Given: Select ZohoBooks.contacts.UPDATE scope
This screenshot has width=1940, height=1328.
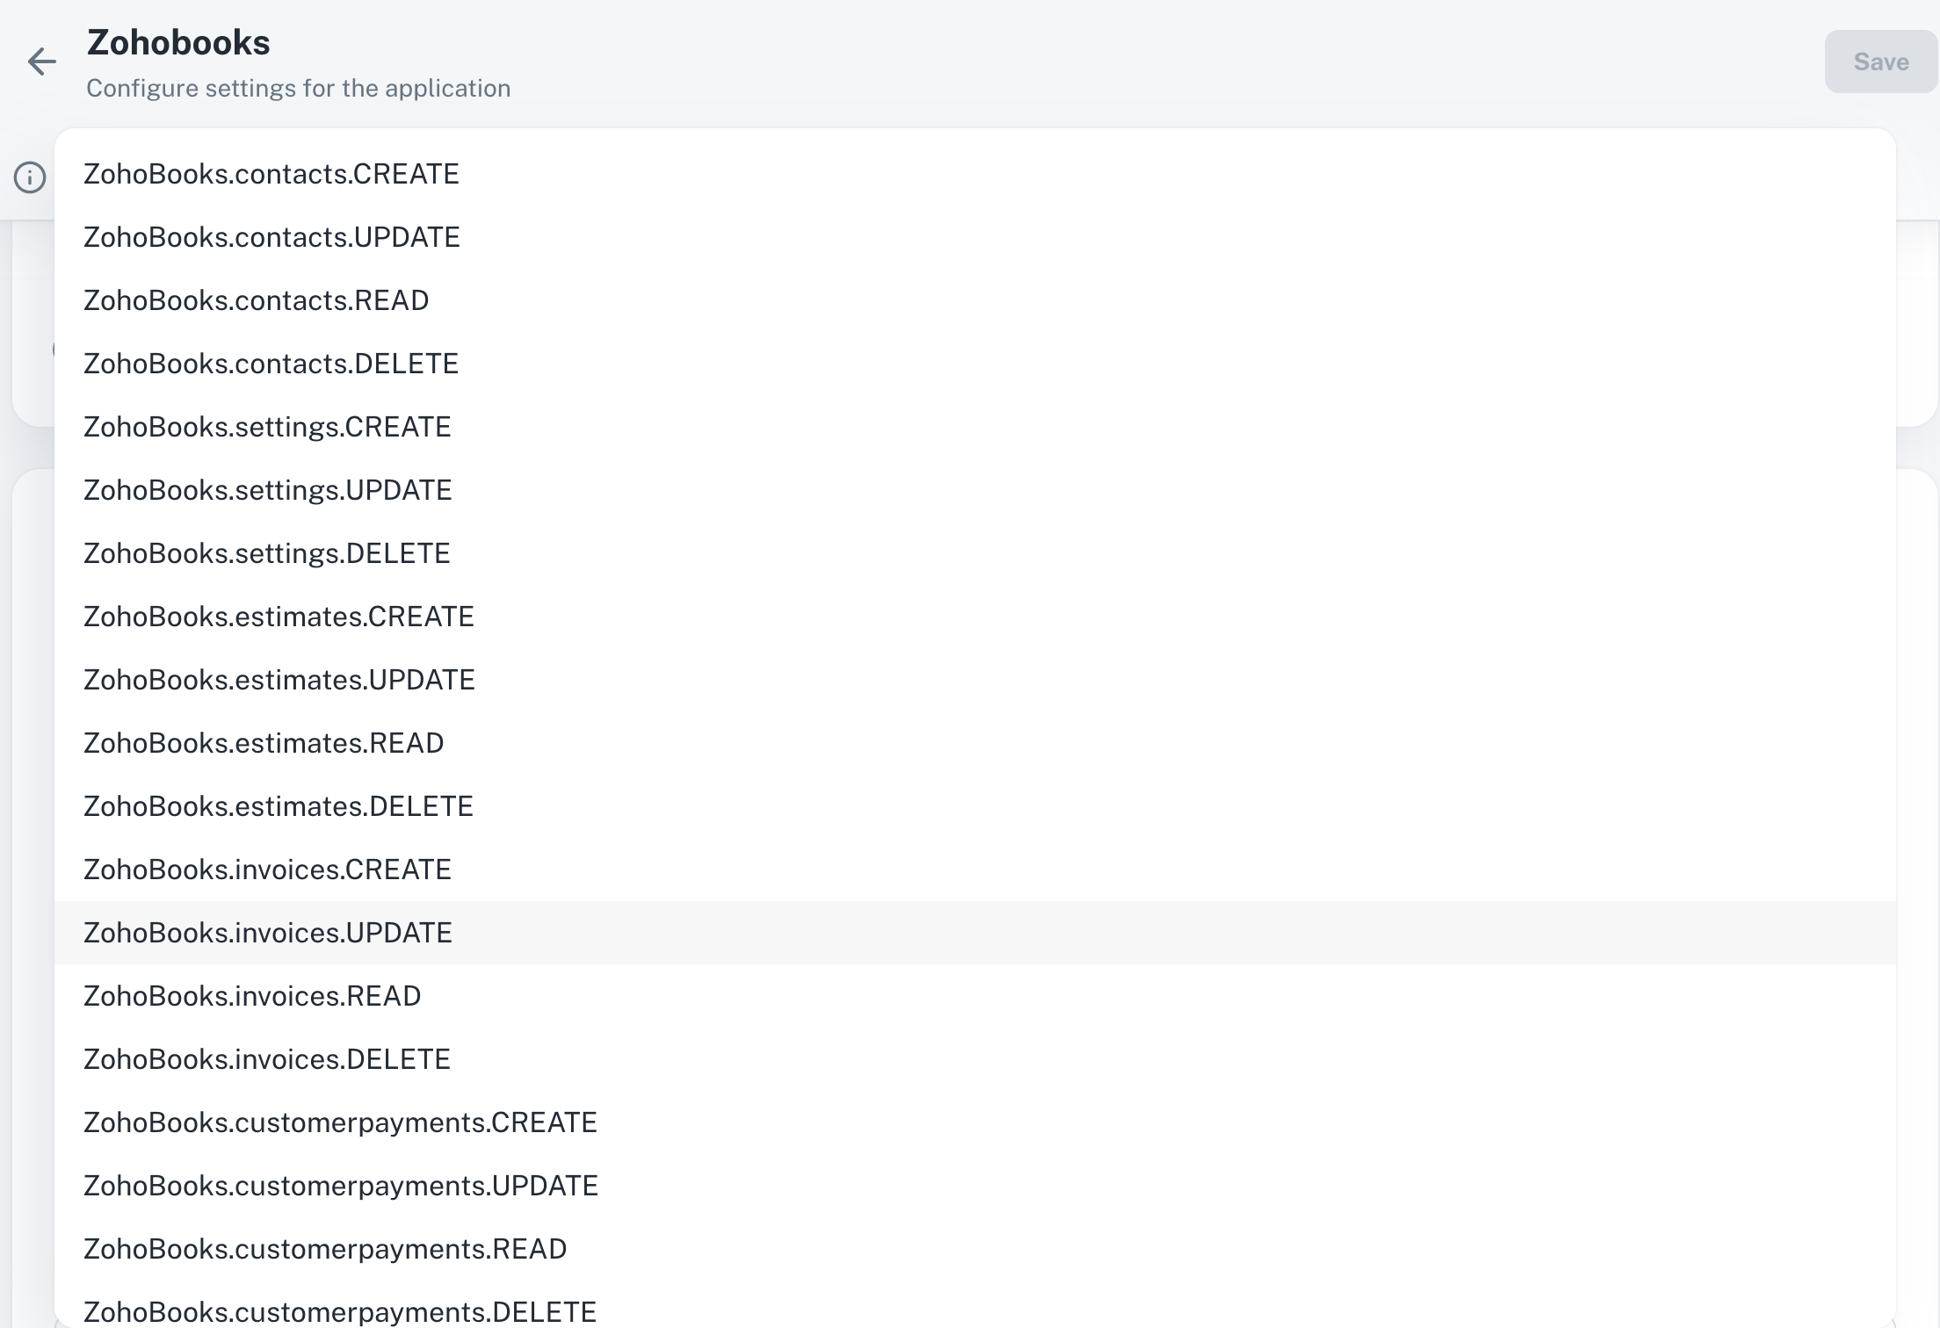Looking at the screenshot, I should 271,236.
